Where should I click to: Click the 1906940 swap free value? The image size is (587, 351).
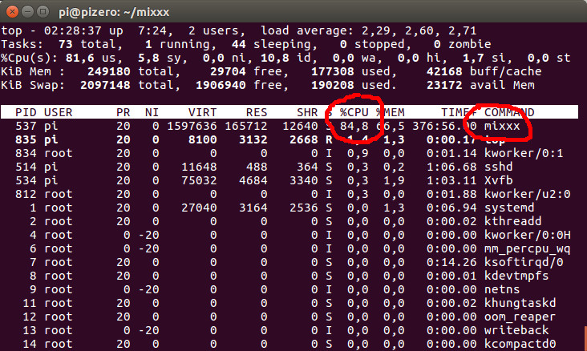(221, 85)
